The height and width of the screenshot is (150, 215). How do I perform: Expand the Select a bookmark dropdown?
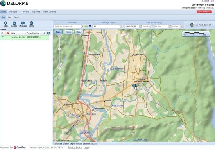(x=83, y=26)
